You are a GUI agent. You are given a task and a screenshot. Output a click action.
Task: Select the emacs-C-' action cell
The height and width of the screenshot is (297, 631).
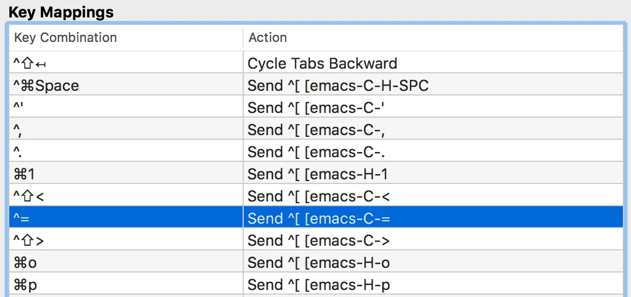(316, 108)
